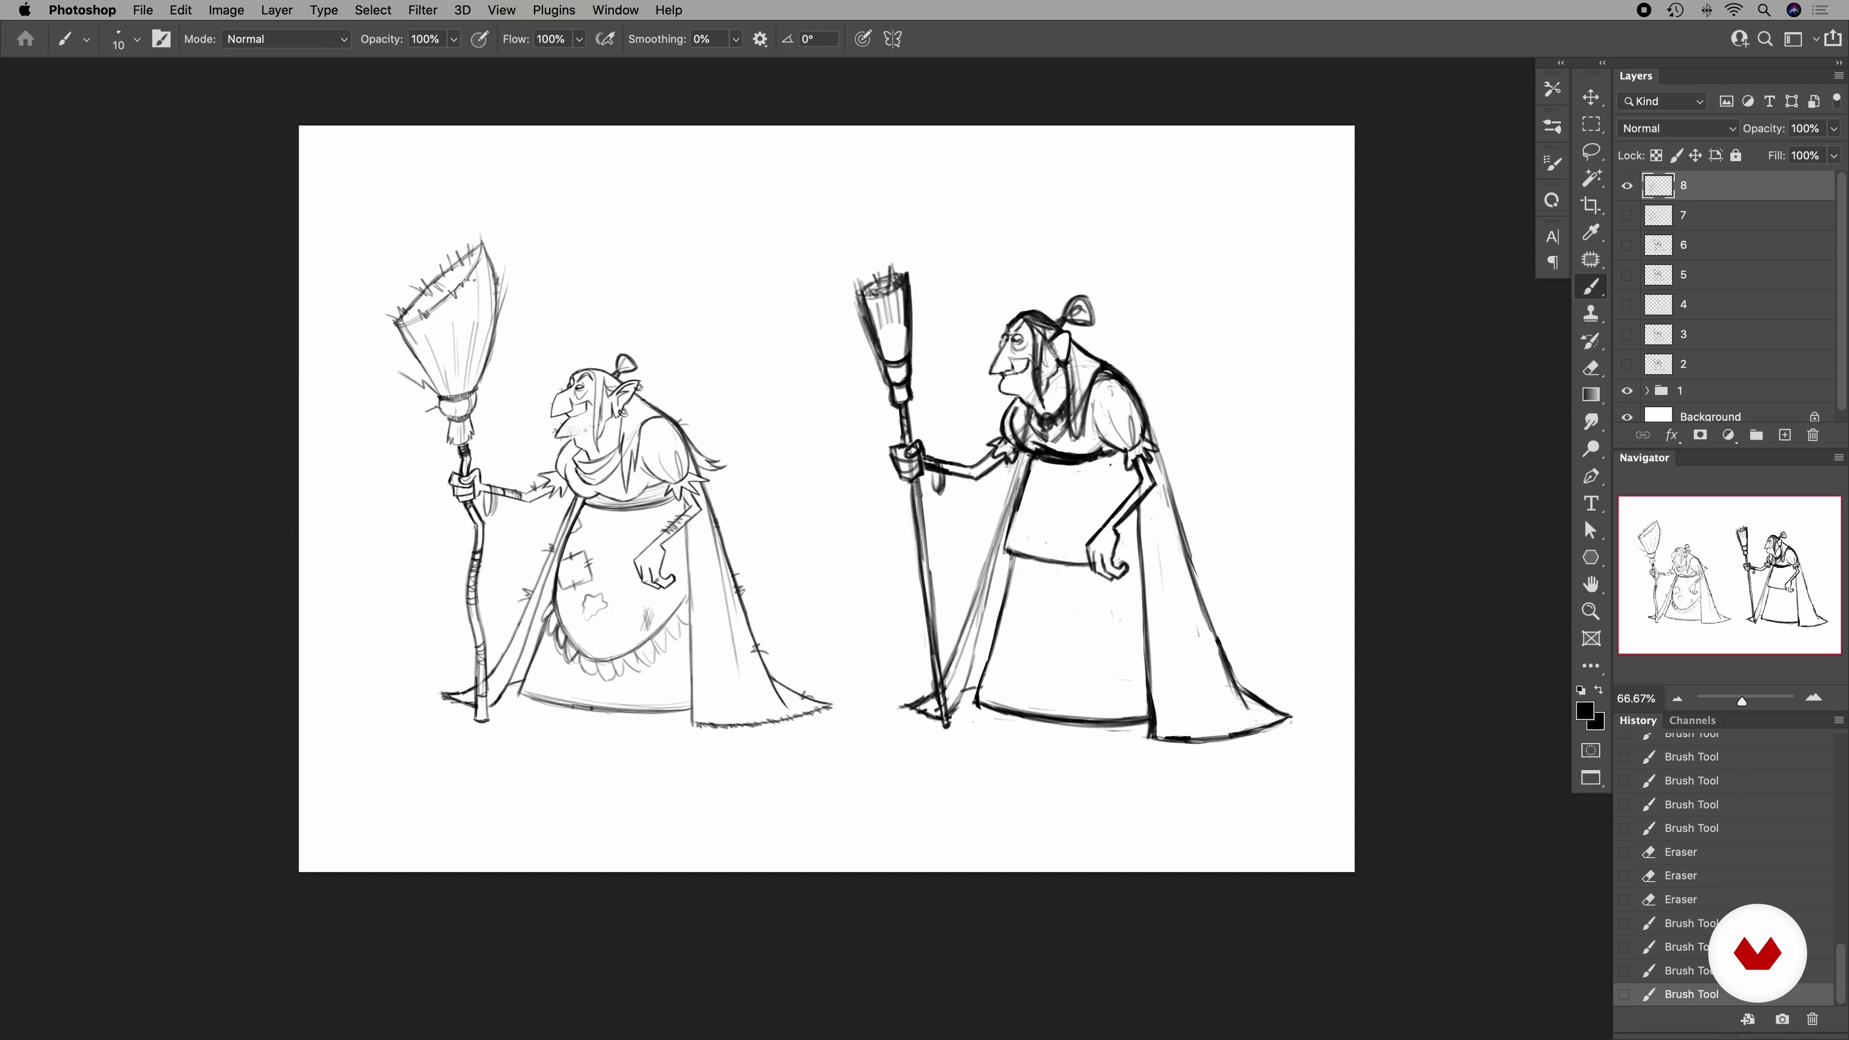Select the Rectangular Marquee tool

[1590, 125]
